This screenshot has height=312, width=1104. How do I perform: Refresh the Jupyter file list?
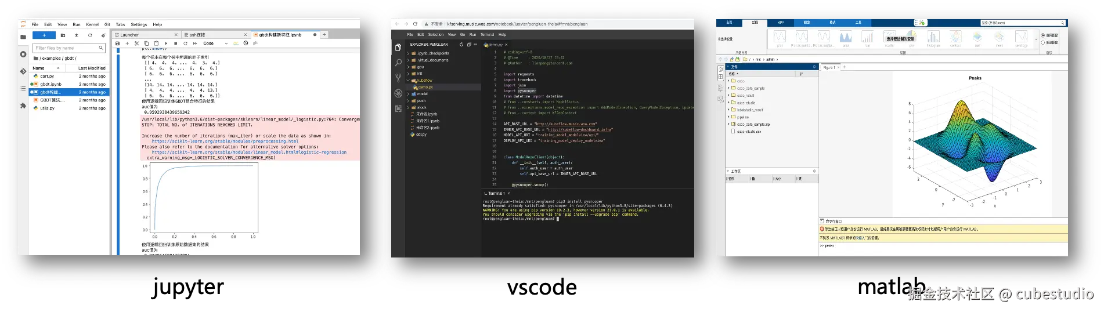click(90, 35)
